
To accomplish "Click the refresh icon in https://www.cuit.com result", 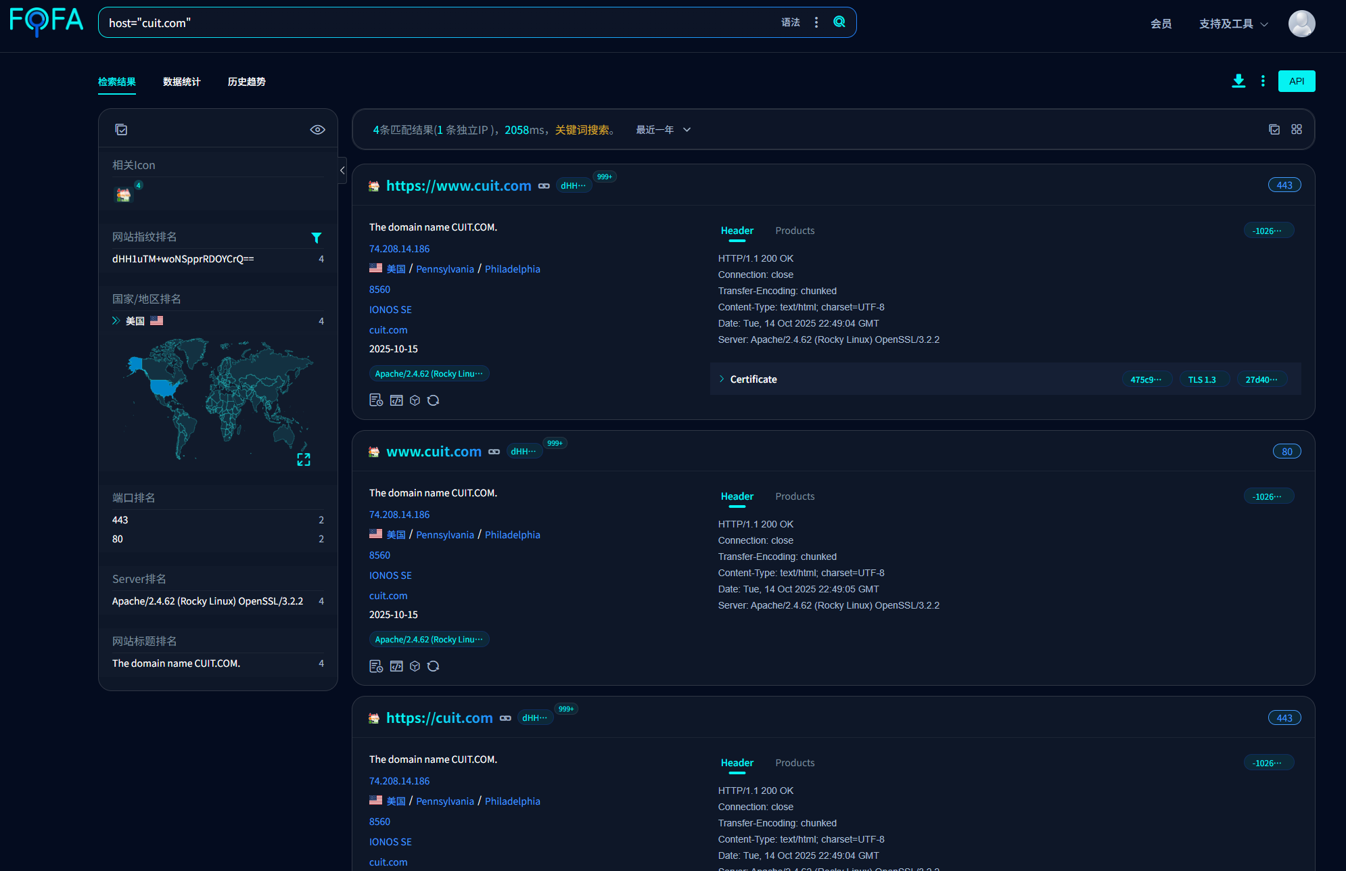I will (x=434, y=400).
